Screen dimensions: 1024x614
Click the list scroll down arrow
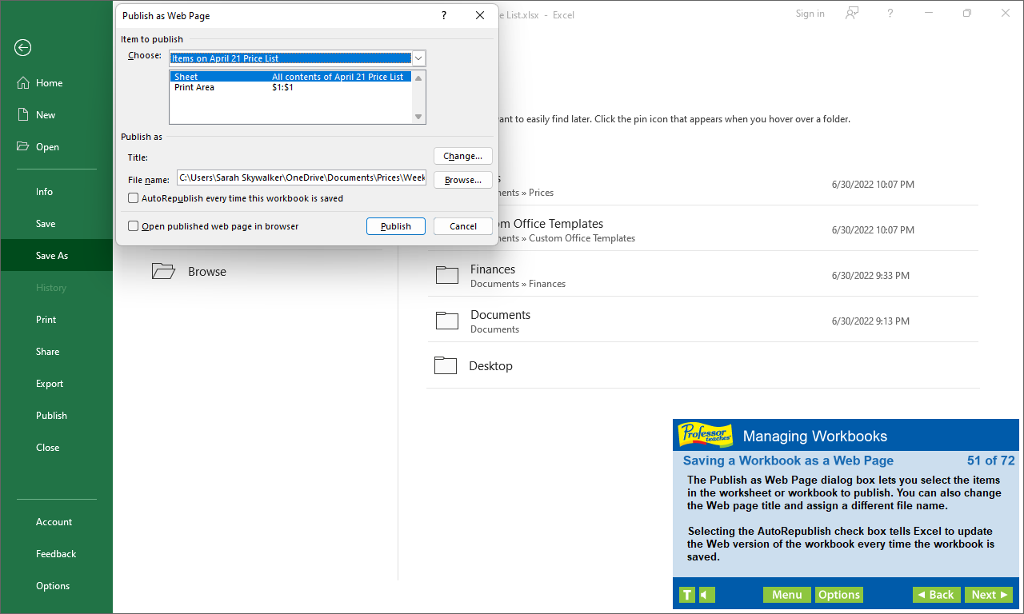[x=418, y=117]
